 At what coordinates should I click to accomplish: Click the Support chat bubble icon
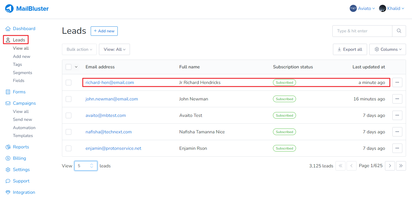(x=8, y=181)
